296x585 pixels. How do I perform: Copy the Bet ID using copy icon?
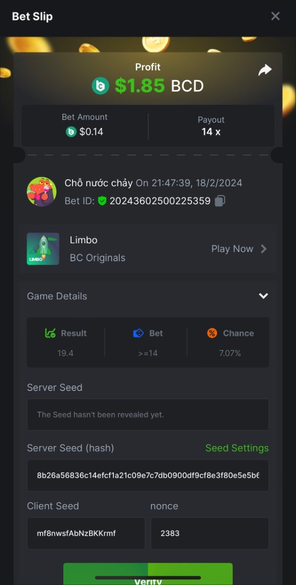220,201
